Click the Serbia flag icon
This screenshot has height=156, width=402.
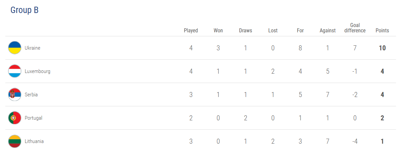coord(15,95)
